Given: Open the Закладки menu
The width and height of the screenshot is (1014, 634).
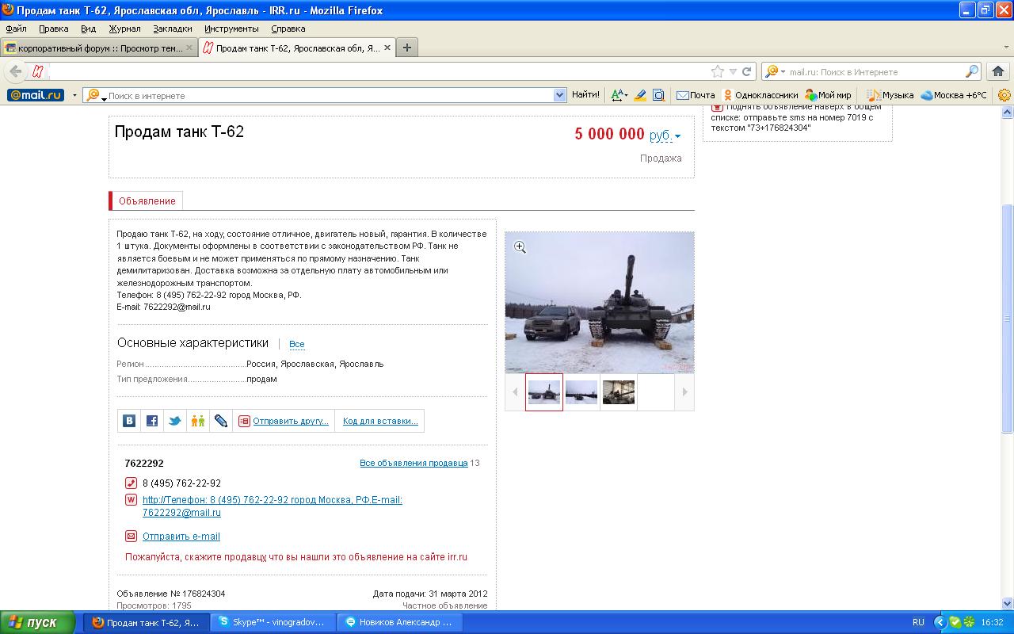Looking at the screenshot, I should (x=172, y=29).
